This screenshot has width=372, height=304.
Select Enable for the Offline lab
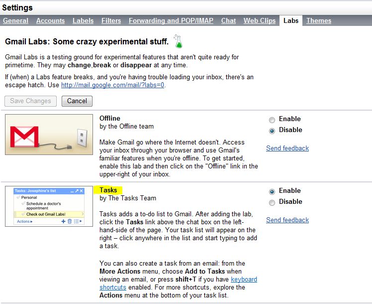(272, 120)
